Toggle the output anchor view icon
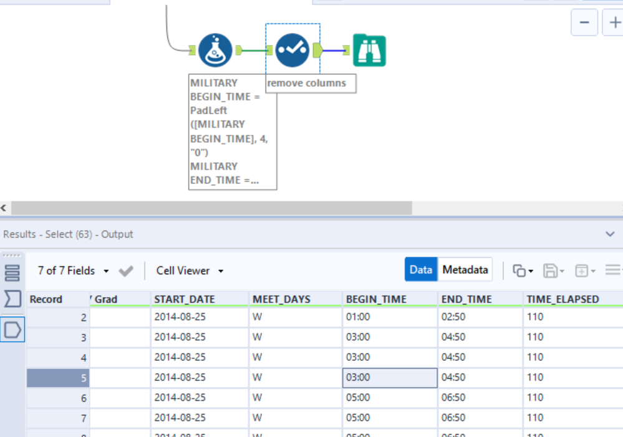 point(12,329)
